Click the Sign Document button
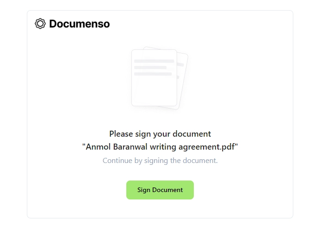Screen dimensions: 328x235 pyautogui.click(x=160, y=190)
